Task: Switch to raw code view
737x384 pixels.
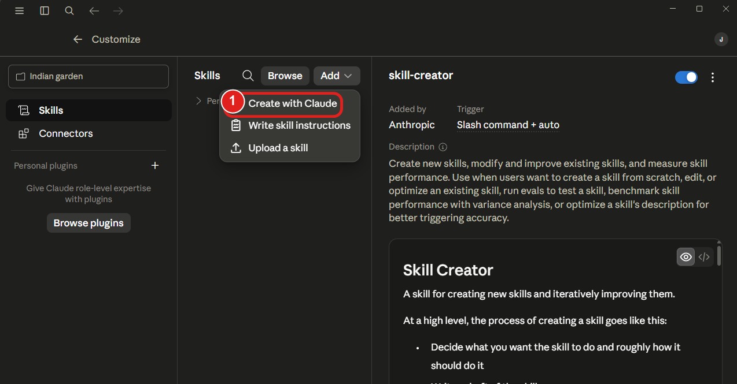Action: click(704, 257)
